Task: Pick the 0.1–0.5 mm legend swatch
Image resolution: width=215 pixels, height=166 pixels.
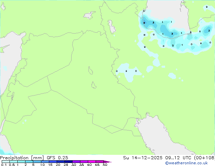Action: 6,162
